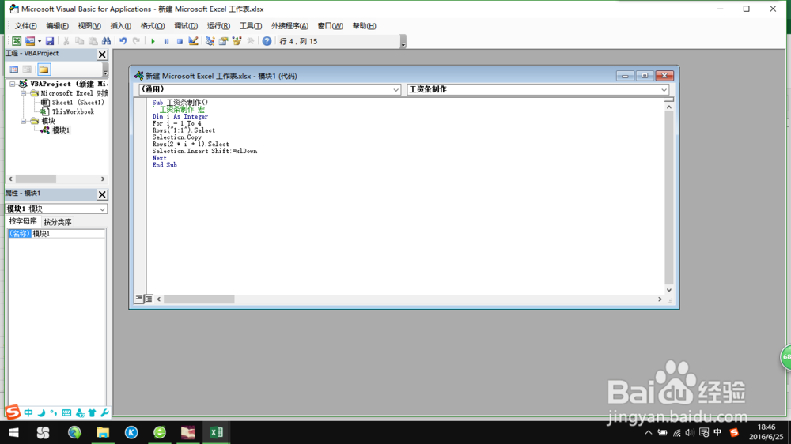This screenshot has height=444, width=791.
Task: Open Find with binoculars icon
Action: [x=106, y=41]
